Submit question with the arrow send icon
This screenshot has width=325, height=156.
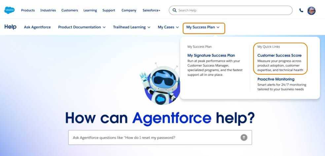point(244,137)
